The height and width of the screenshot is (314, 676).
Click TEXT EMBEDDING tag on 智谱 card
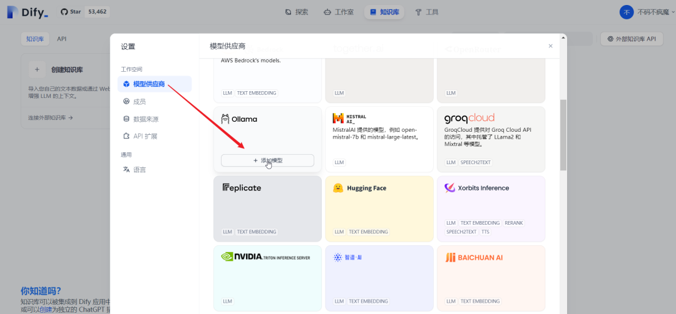coord(368,301)
